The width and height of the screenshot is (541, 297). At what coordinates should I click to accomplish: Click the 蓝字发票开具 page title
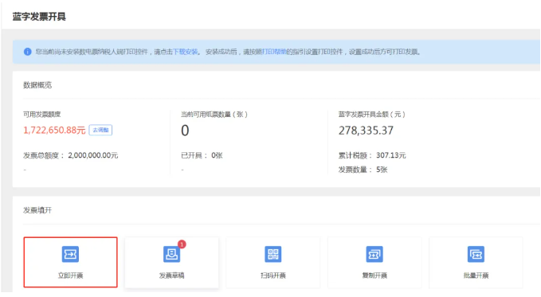click(x=39, y=16)
